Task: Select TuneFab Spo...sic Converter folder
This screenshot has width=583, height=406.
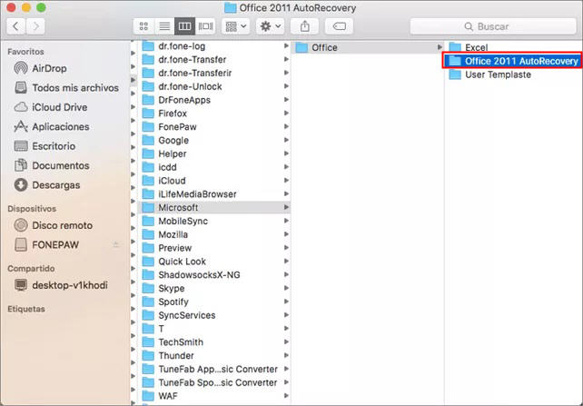Action: (214, 382)
